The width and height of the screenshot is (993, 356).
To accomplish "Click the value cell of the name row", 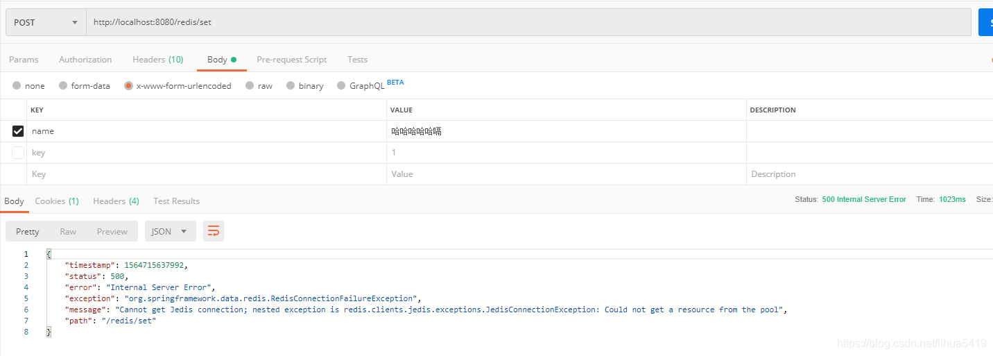I will click(566, 131).
